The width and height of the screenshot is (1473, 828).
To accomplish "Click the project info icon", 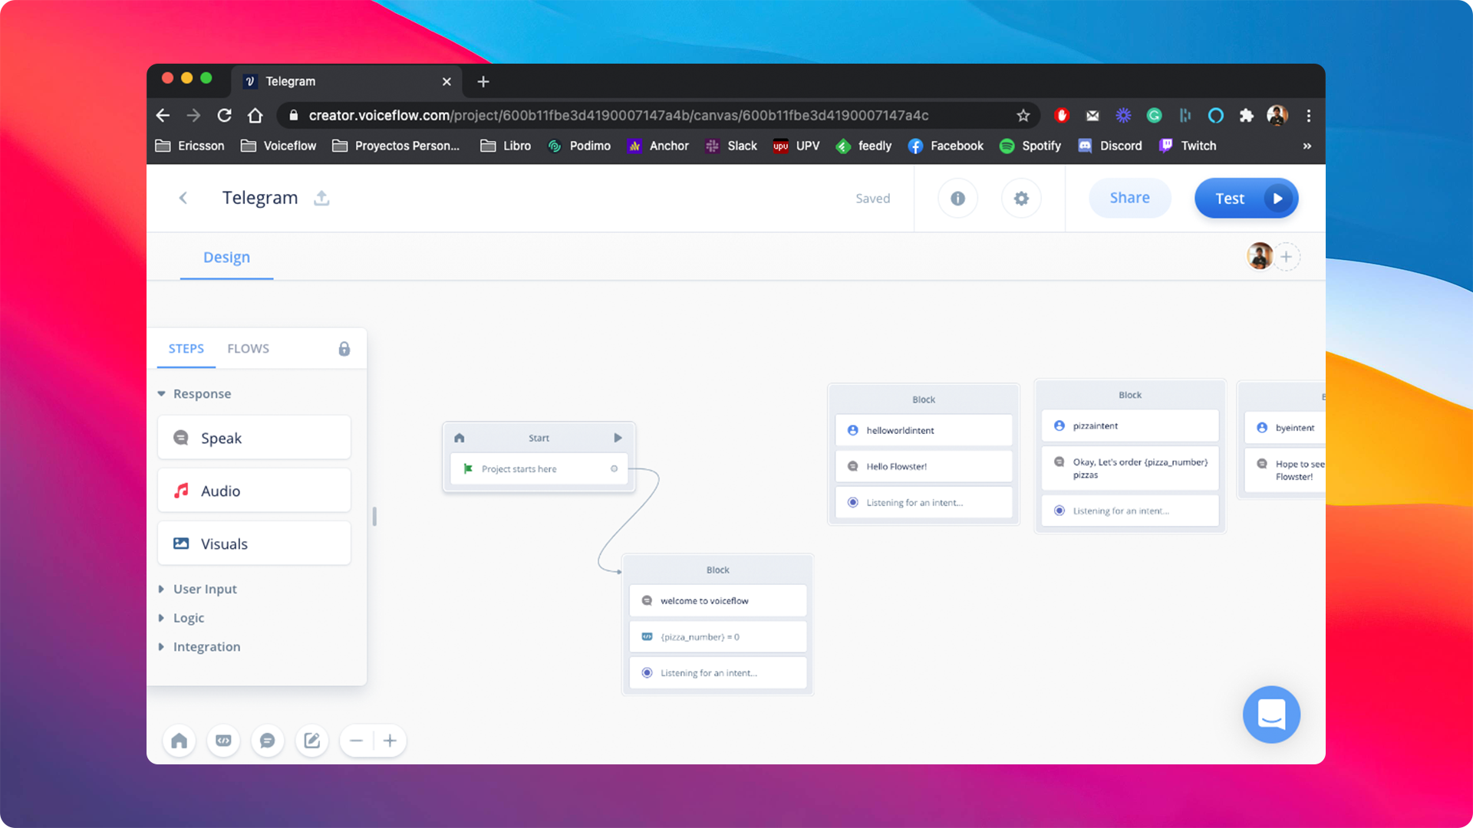I will pyautogui.click(x=957, y=199).
